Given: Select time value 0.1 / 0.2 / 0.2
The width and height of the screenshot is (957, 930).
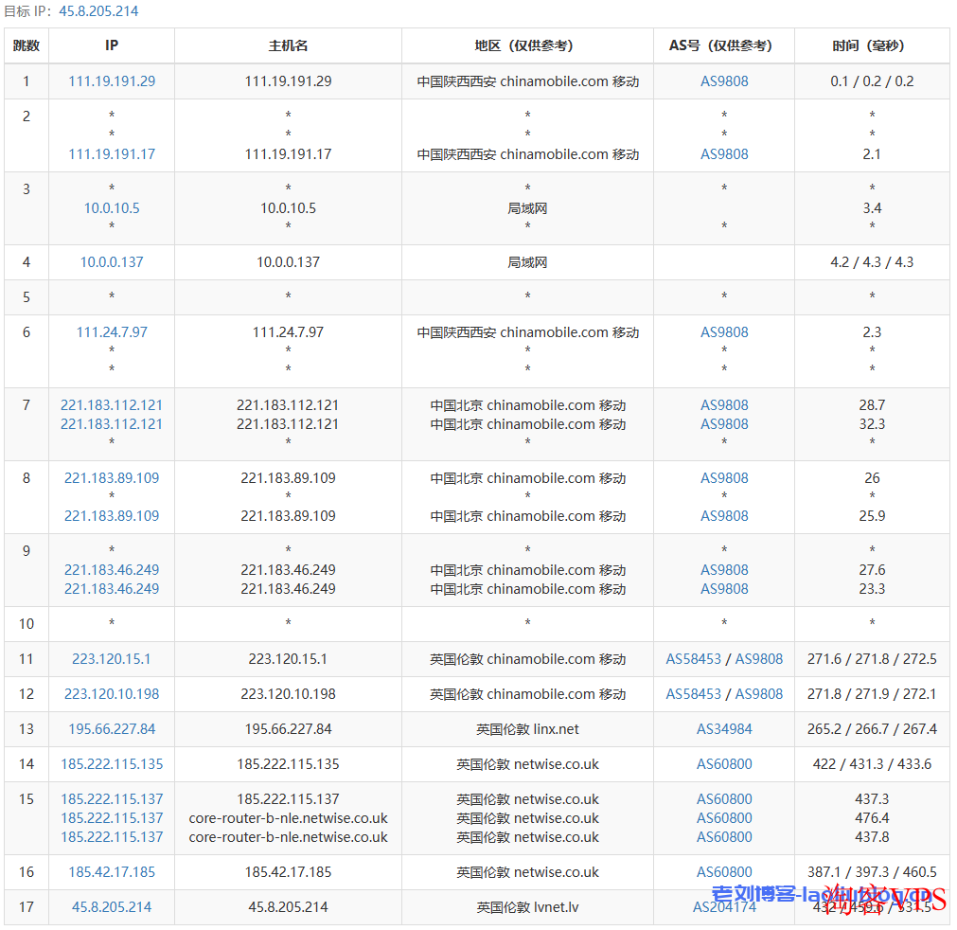Looking at the screenshot, I should [x=872, y=81].
